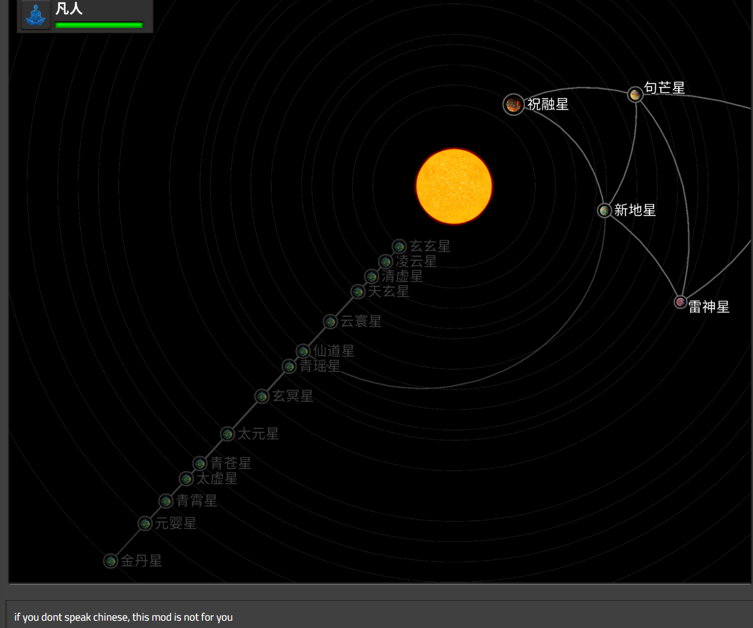Screen dimensions: 753x628
Task: Select the 雷神星 planet icon
Action: (680, 302)
